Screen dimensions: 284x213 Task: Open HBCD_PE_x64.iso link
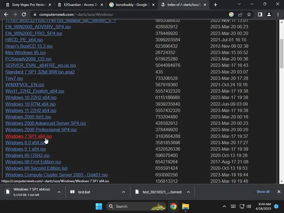[x=24, y=40]
